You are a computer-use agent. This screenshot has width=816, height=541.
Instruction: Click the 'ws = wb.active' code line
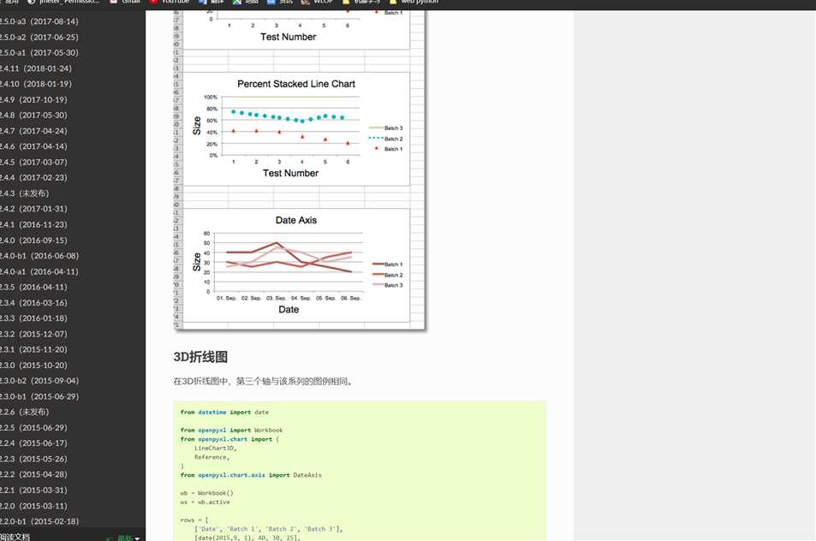pyautogui.click(x=205, y=502)
